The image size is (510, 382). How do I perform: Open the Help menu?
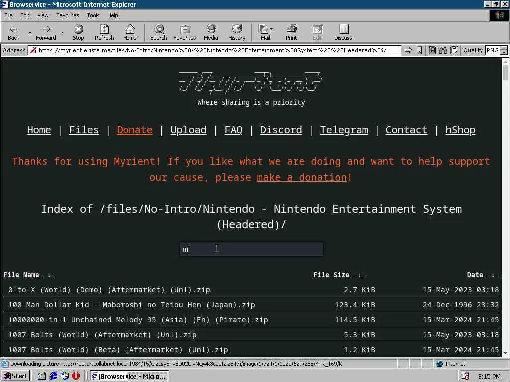pyautogui.click(x=112, y=15)
